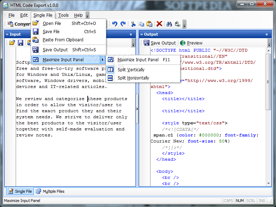Click the Output scrollbar down arrow
This screenshot has height=207, width=276.
point(269,183)
